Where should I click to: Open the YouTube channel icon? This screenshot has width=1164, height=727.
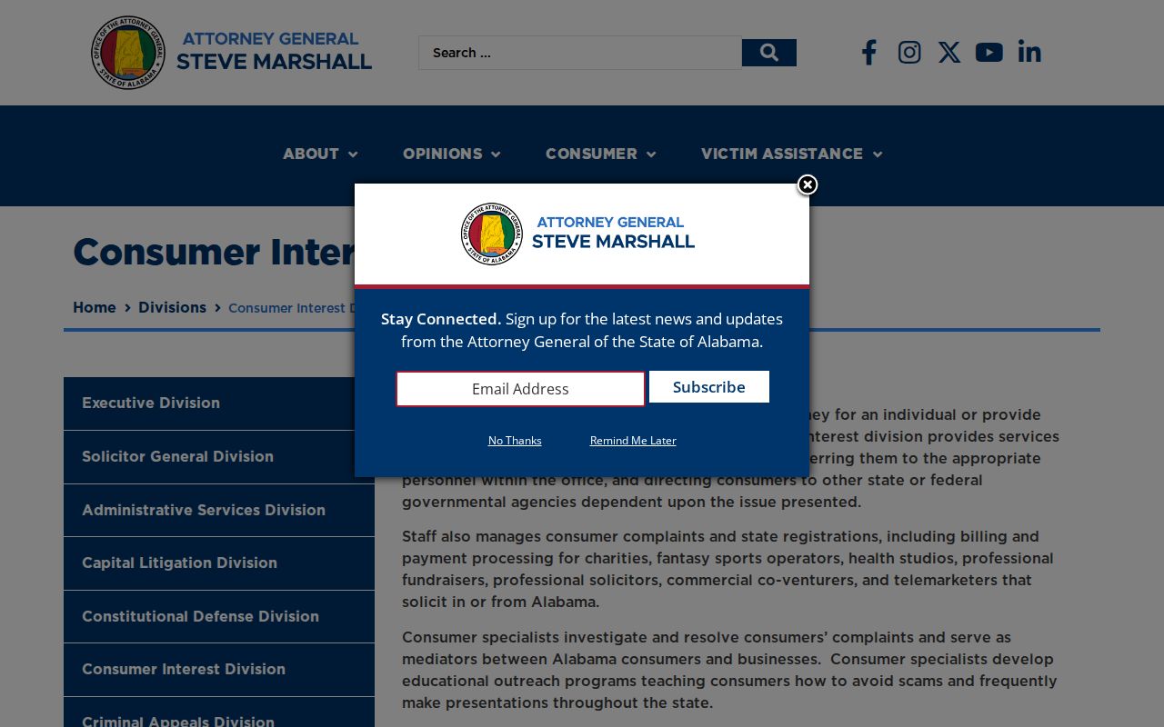989,53
